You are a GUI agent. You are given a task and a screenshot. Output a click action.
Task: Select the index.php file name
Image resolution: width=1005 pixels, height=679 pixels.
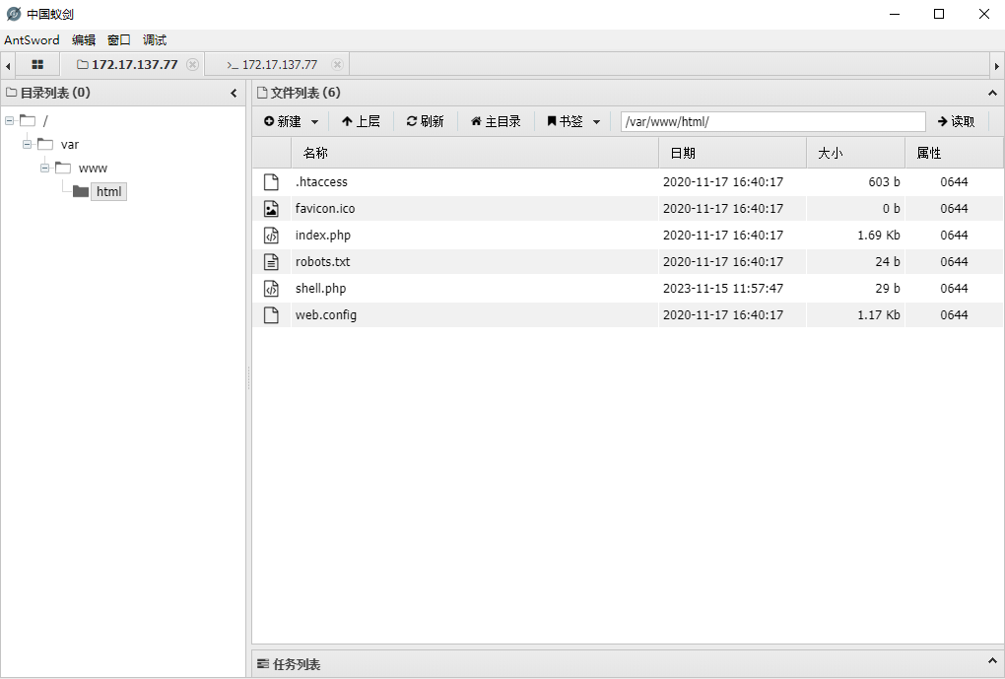323,236
